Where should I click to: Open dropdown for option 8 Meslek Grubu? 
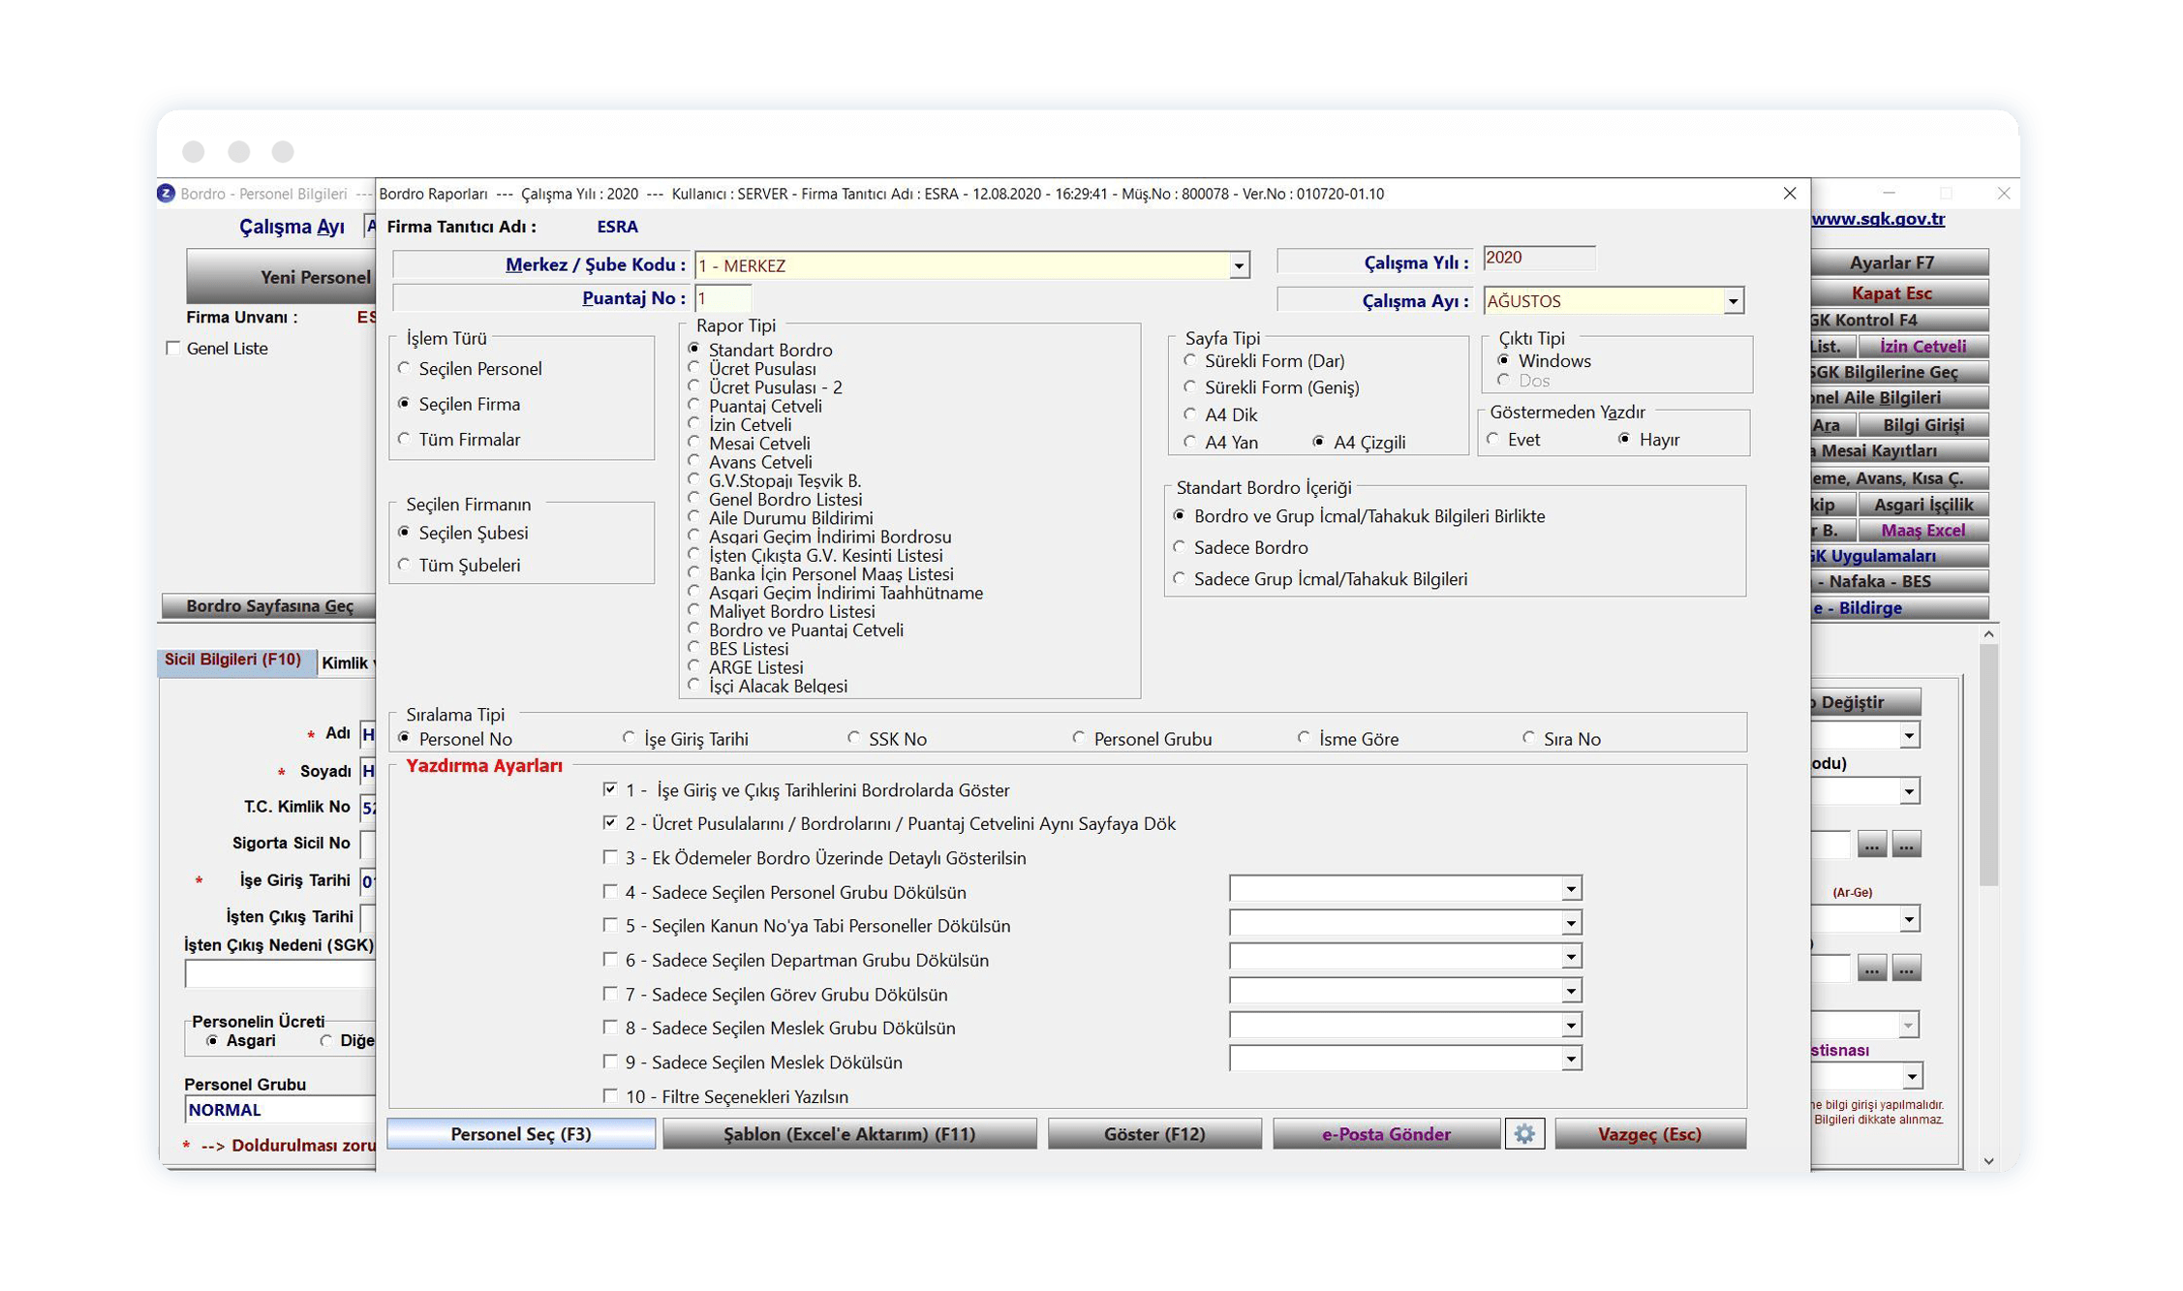(x=1570, y=1025)
